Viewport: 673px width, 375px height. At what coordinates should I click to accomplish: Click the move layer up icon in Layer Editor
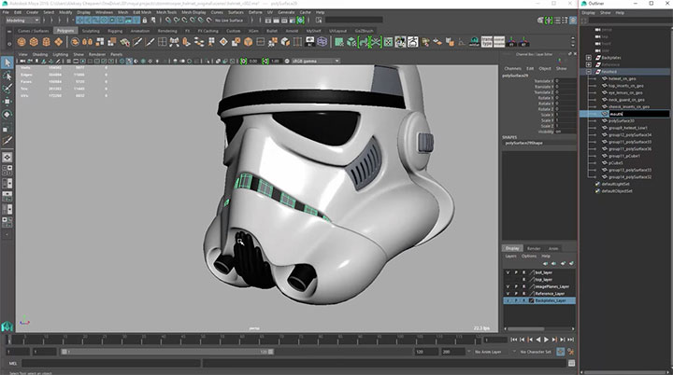[x=546, y=263]
